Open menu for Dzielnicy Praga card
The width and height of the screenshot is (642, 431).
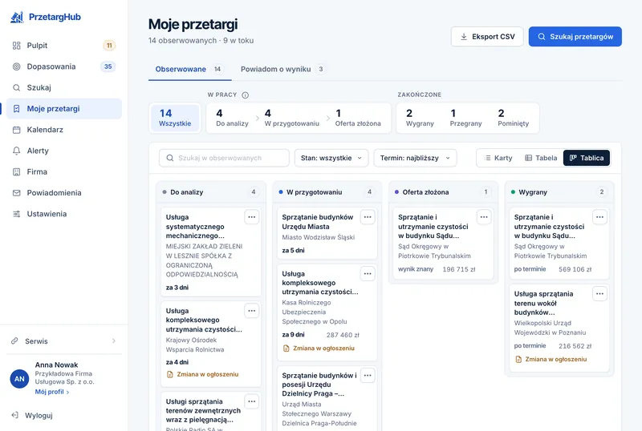coord(368,376)
